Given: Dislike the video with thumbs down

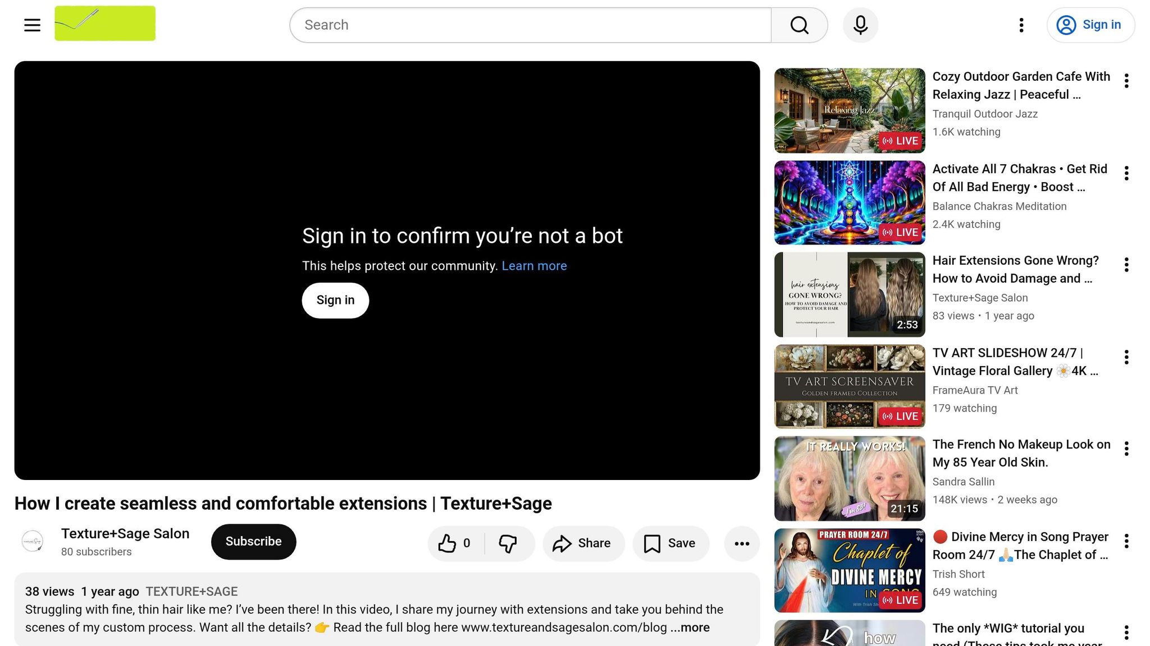Looking at the screenshot, I should (x=508, y=543).
